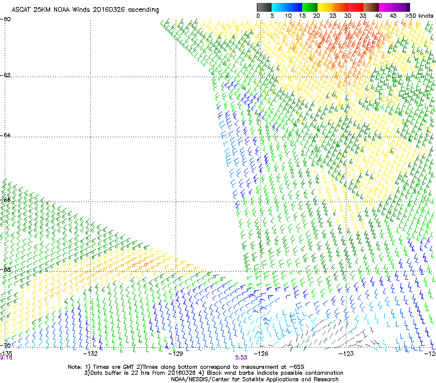The height and width of the screenshot is (383, 436).
Task: Click the '>50 knots' legend label
Action: pos(419,16)
